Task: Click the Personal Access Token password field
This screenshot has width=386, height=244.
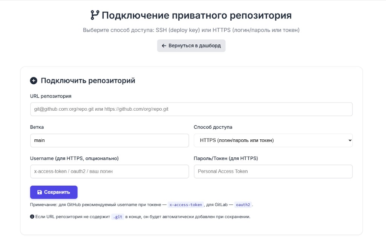Action: click(x=273, y=171)
